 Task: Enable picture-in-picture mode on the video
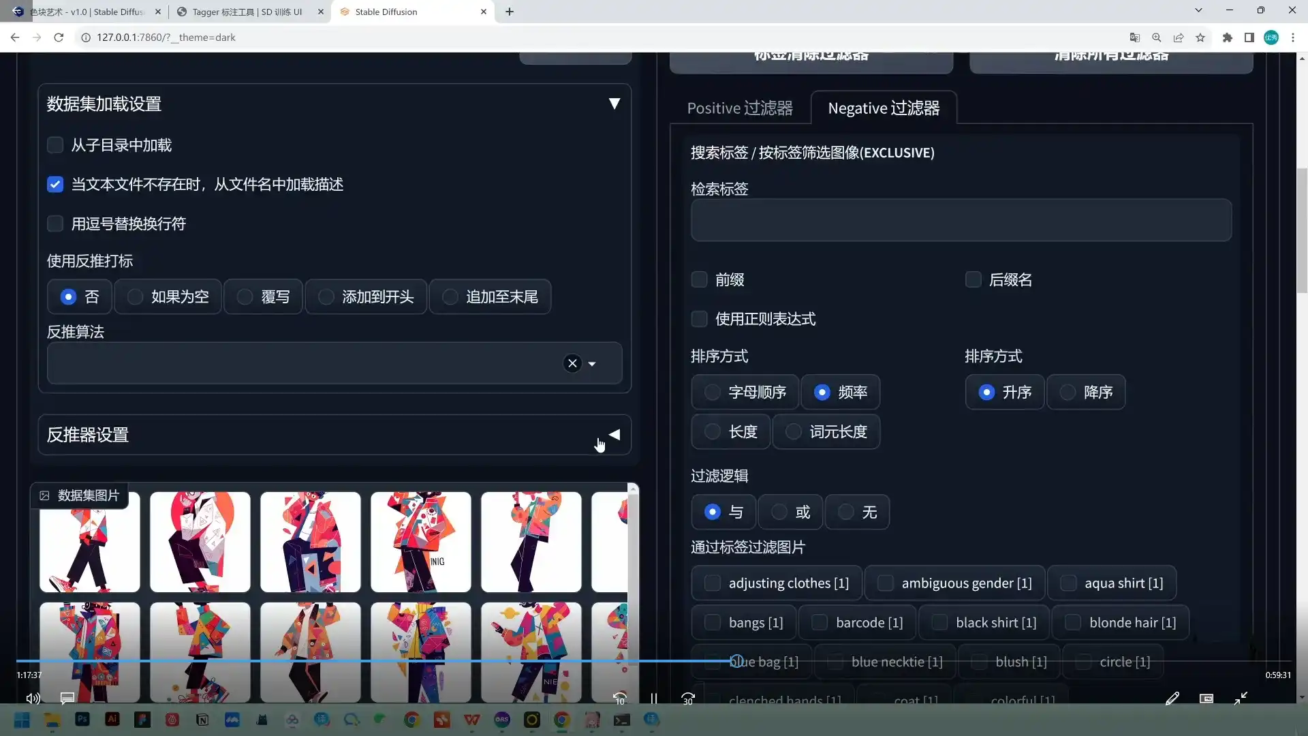pyautogui.click(x=1206, y=699)
